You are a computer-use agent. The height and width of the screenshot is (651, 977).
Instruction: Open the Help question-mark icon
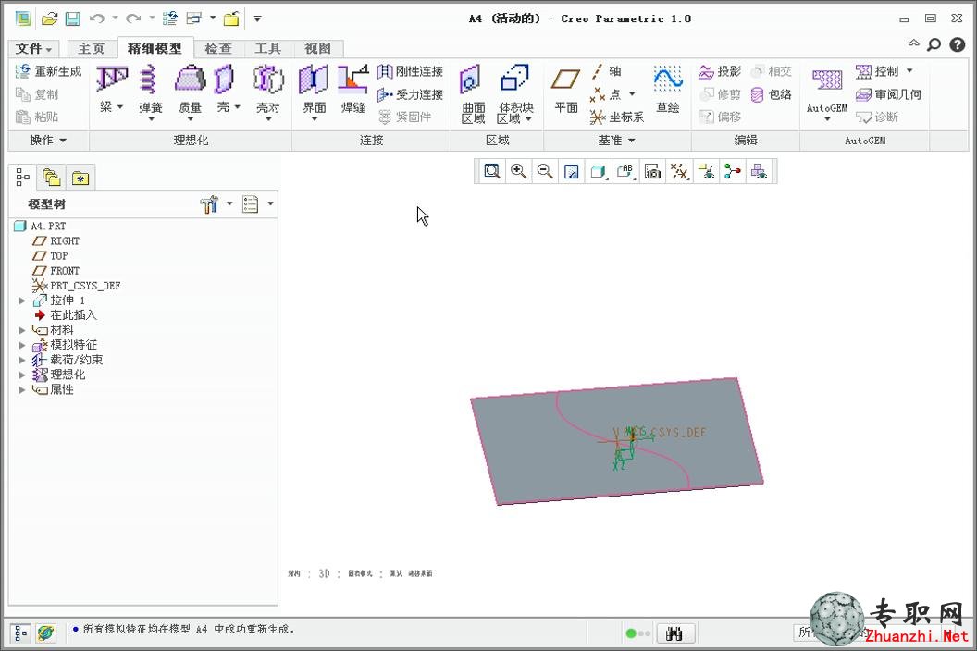click(957, 45)
